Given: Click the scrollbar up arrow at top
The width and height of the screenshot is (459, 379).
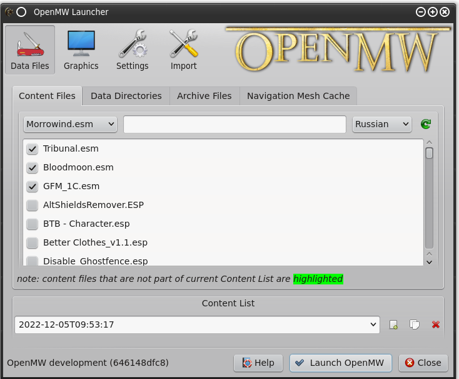Looking at the screenshot, I should 429,142.
